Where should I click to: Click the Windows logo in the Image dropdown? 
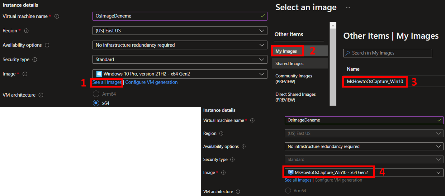tap(99, 74)
